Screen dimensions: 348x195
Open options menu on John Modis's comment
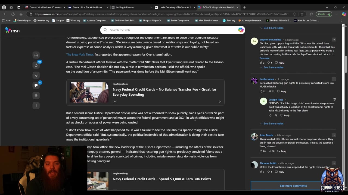click(334, 135)
